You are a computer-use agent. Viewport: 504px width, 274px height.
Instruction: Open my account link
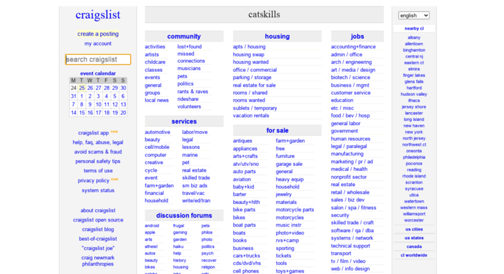pos(98,43)
